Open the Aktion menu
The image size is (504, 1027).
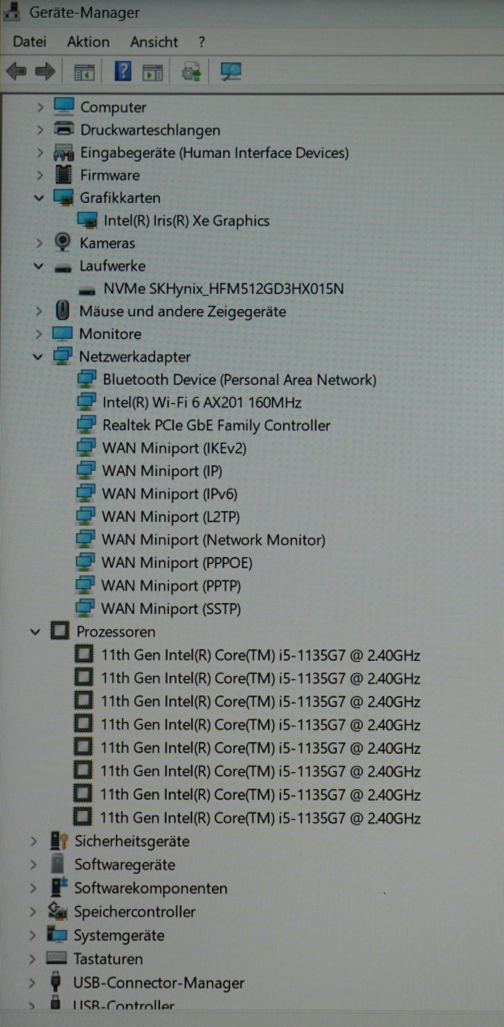[x=88, y=42]
